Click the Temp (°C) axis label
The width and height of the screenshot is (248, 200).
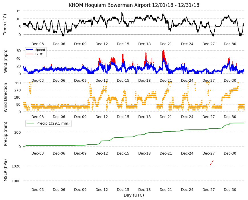[x=5, y=25]
